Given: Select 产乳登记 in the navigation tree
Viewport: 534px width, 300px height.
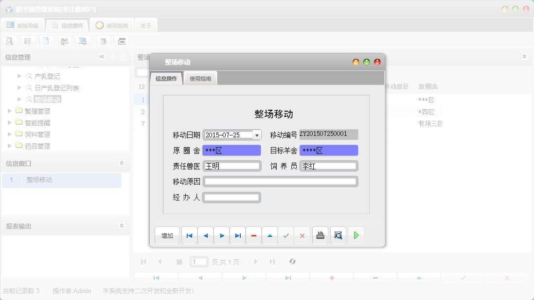Looking at the screenshot, I should coord(47,76).
